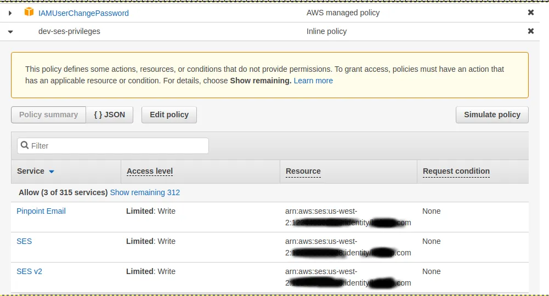Image resolution: width=549 pixels, height=296 pixels.
Task: Open the SES service link
Action: (24, 241)
